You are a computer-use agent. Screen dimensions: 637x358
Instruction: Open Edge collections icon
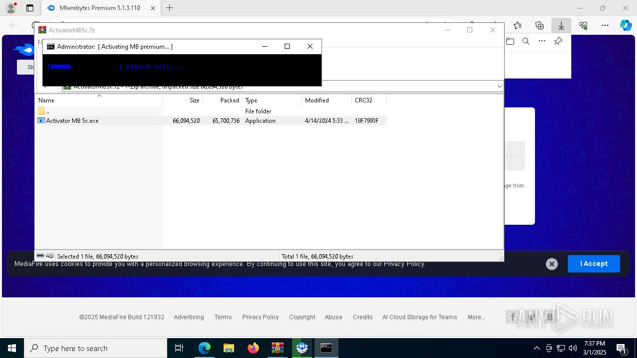point(539,25)
